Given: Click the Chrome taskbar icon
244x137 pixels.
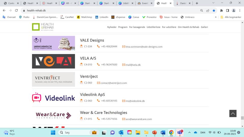Looking at the screenshot, I should [171, 132].
